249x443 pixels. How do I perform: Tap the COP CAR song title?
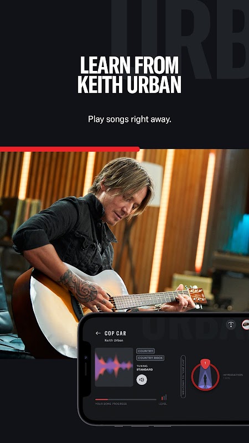tap(115, 333)
